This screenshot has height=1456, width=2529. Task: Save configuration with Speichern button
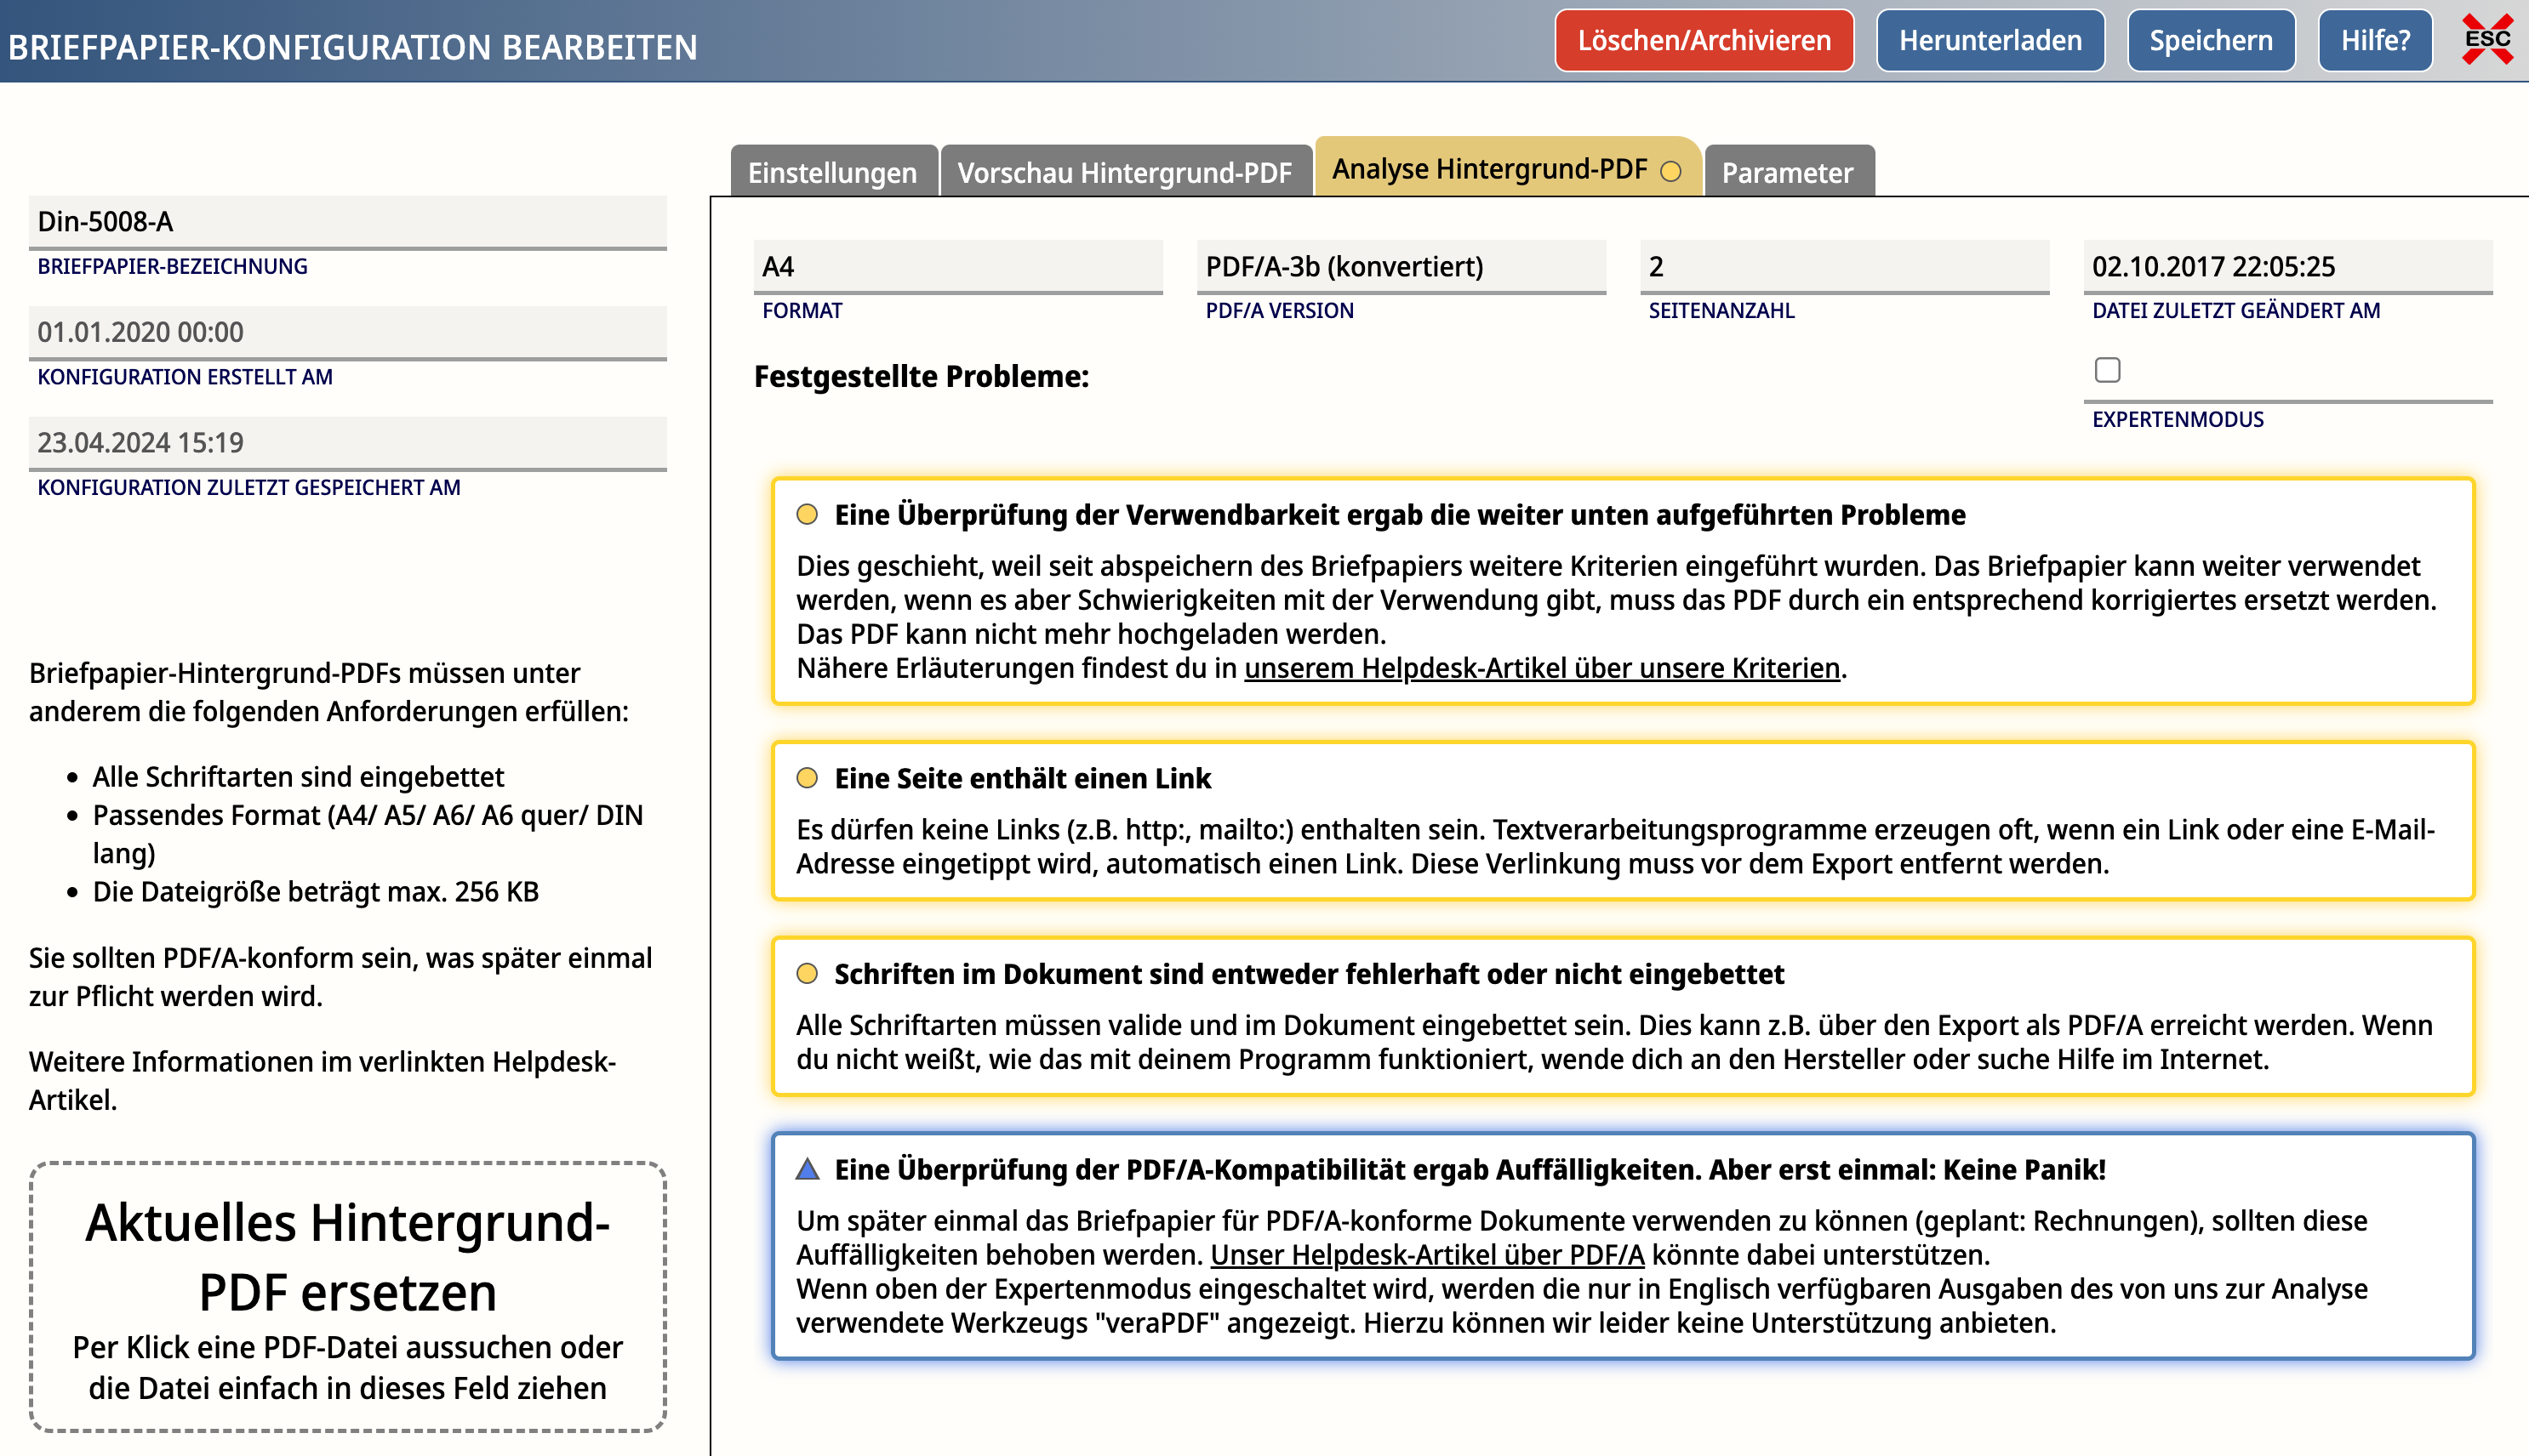(2210, 41)
